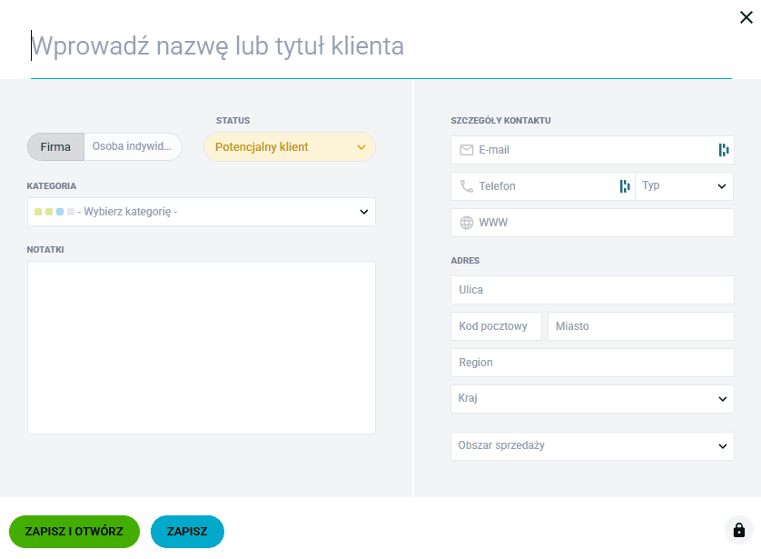Click the globe icon in the WWW field
Screen dimensions: 761x559
469,222
